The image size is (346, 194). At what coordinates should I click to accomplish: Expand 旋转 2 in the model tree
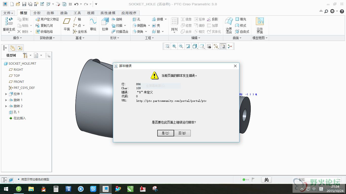[x=6, y=106]
